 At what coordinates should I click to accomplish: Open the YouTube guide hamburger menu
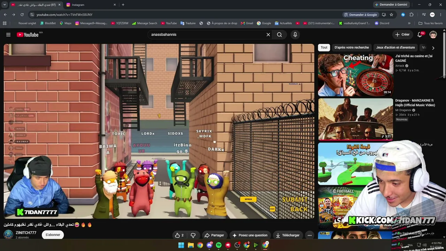8,35
